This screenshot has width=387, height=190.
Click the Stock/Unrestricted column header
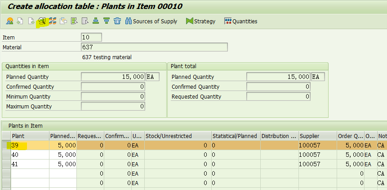click(x=178, y=136)
